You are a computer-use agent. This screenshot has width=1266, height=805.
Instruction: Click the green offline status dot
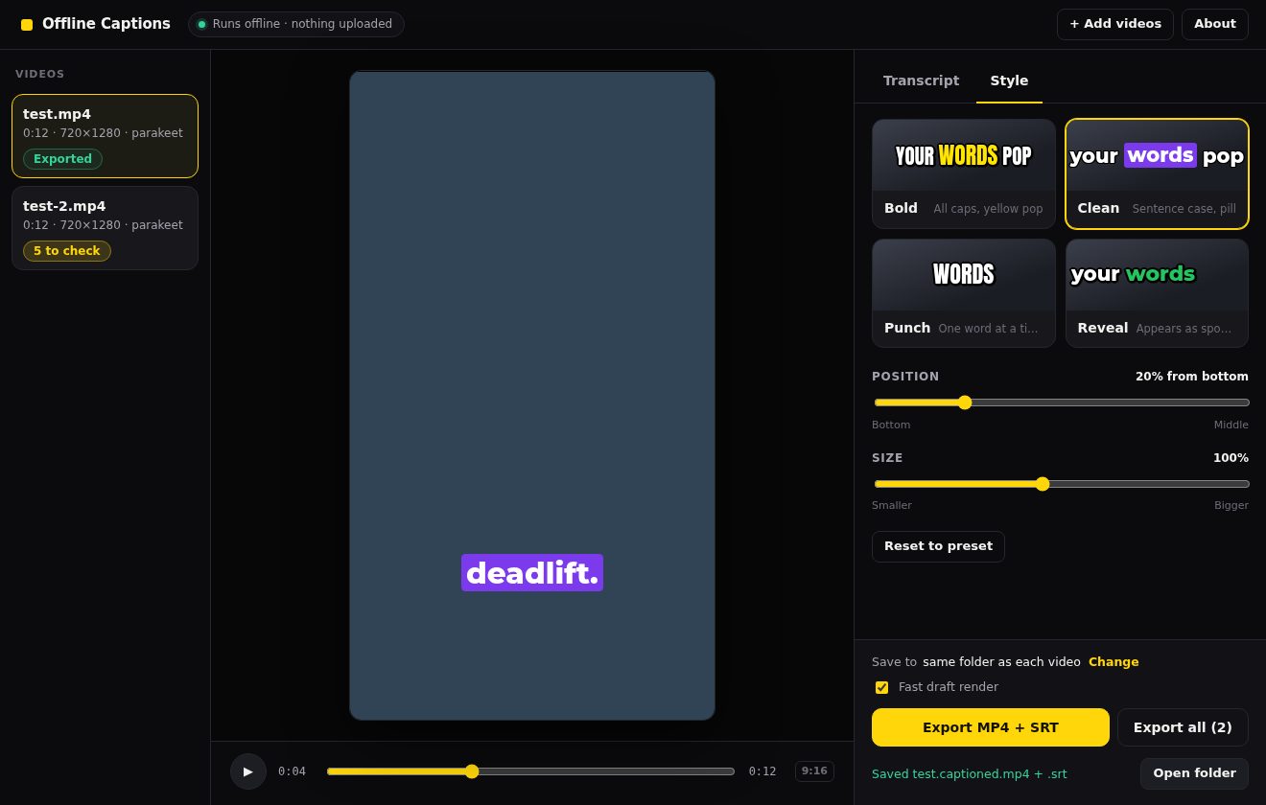point(201,24)
